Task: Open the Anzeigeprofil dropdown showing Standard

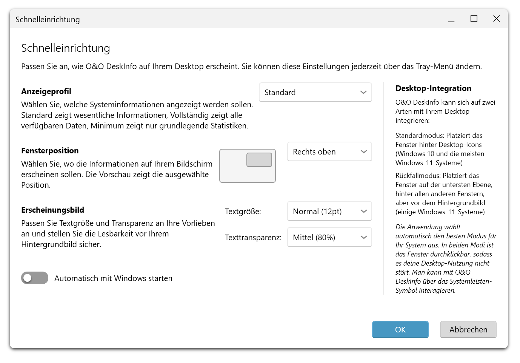Action: [x=315, y=93]
